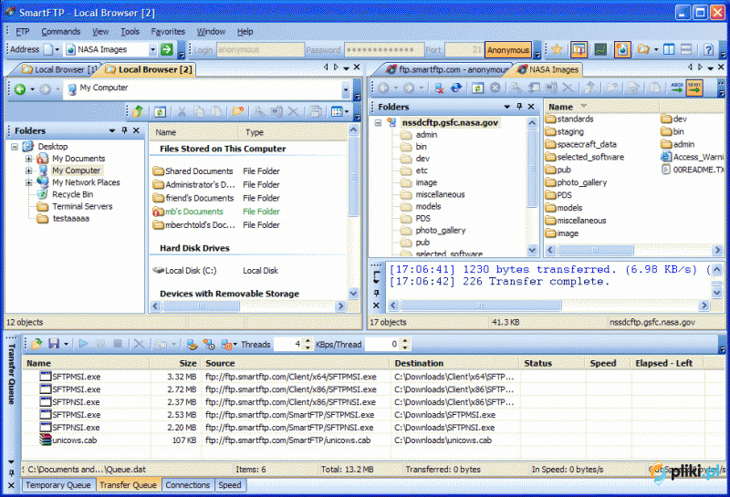The image size is (730, 497).
Task: Sort the remote list by the Name column
Action: pyautogui.click(x=602, y=107)
